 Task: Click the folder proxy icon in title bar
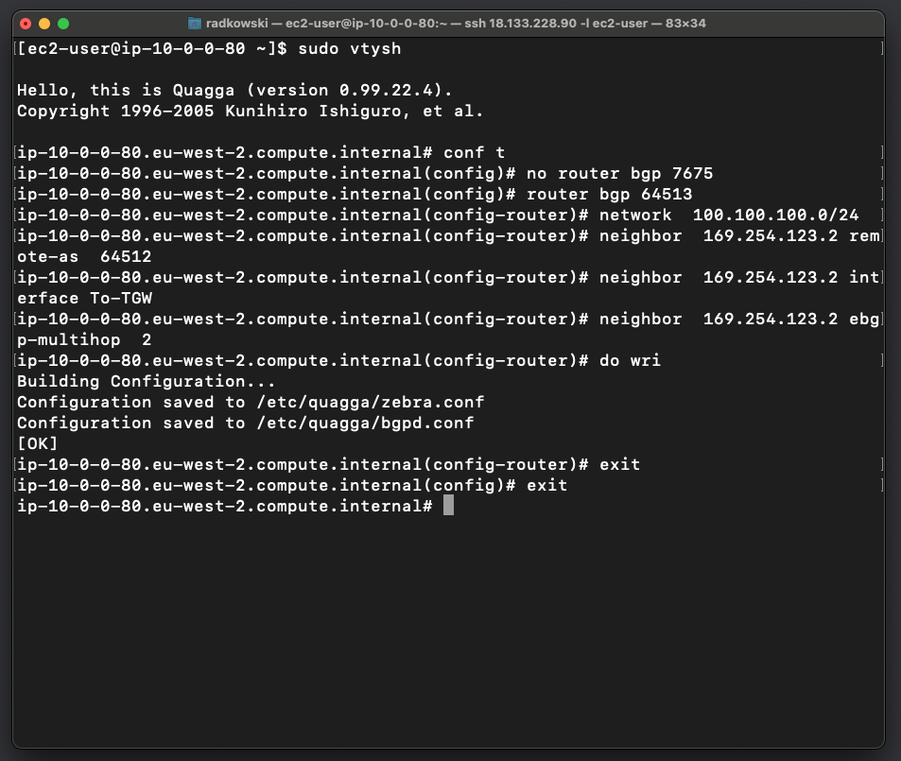point(195,24)
